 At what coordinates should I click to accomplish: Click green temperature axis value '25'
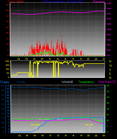pos(108,103)
